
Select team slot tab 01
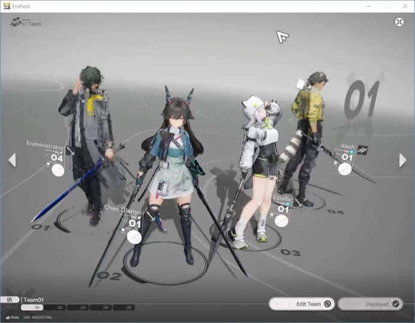coord(32,307)
